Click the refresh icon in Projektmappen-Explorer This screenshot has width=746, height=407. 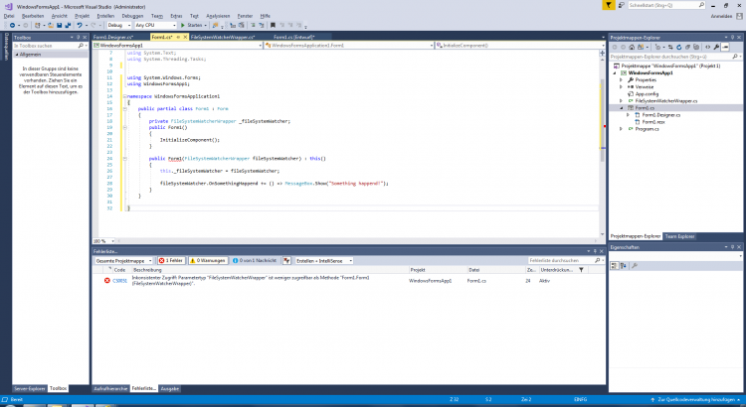click(x=679, y=47)
